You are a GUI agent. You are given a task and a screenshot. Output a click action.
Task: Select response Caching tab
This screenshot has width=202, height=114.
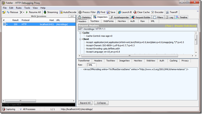[173, 61]
